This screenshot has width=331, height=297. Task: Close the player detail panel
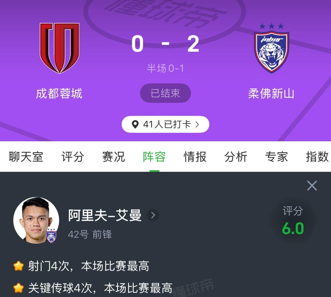312,185
